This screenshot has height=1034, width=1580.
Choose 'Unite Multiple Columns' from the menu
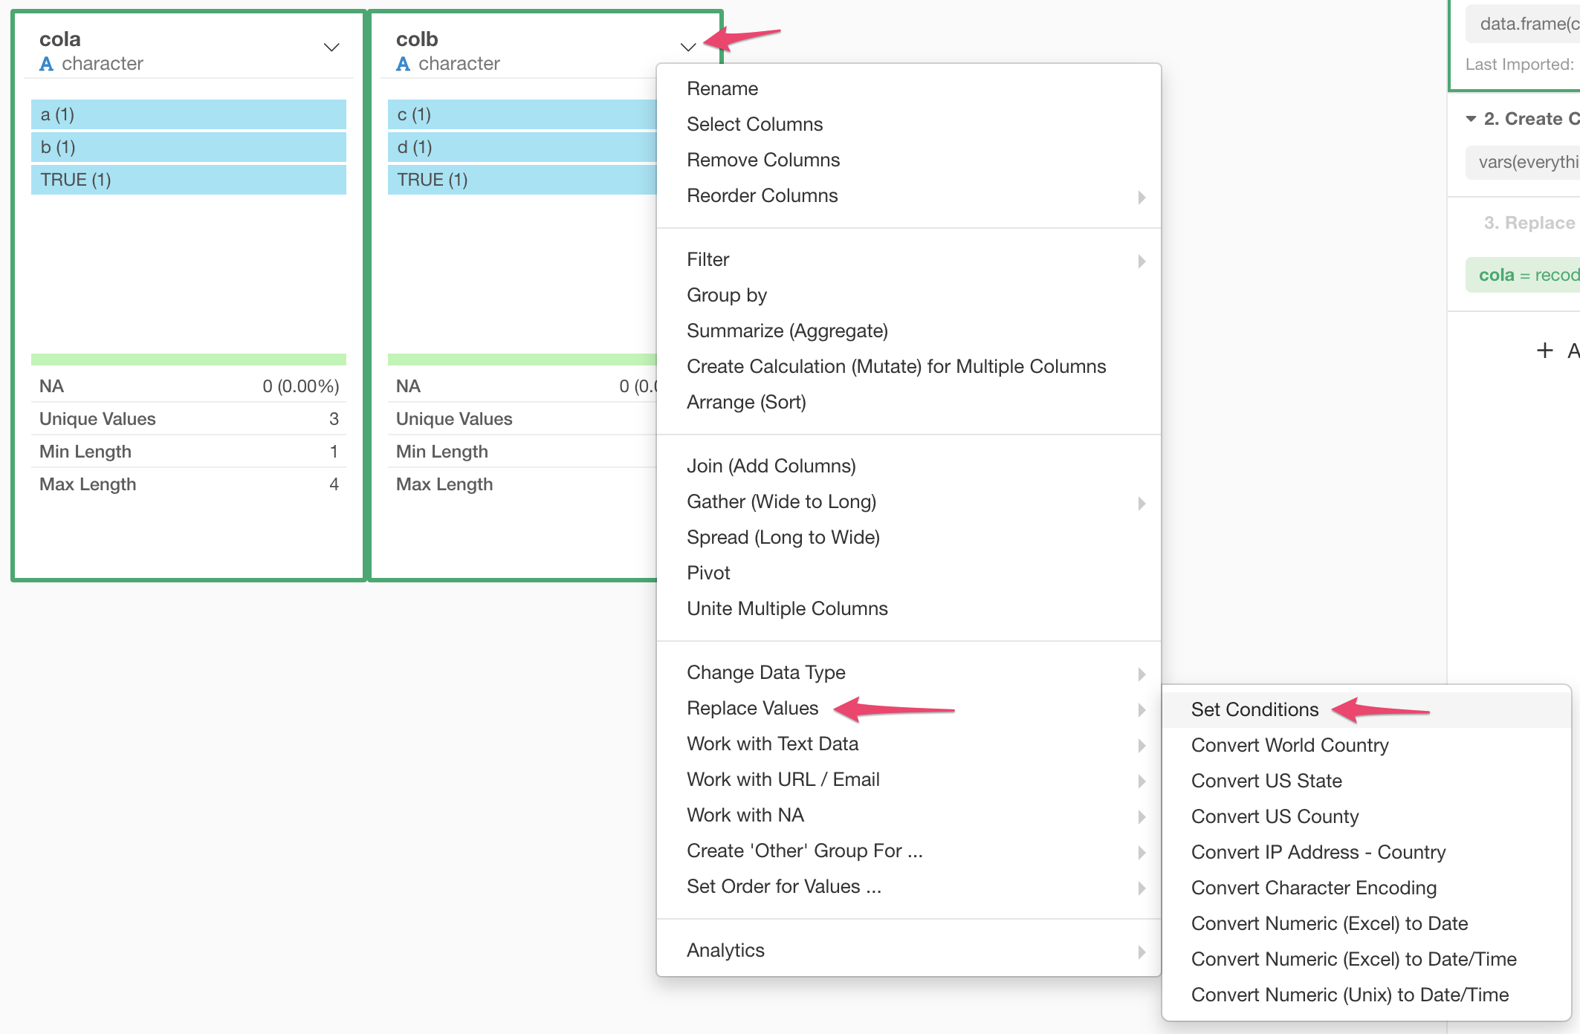[786, 608]
